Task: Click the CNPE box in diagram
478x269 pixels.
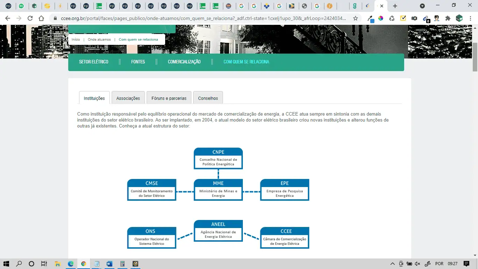Action: click(x=218, y=158)
